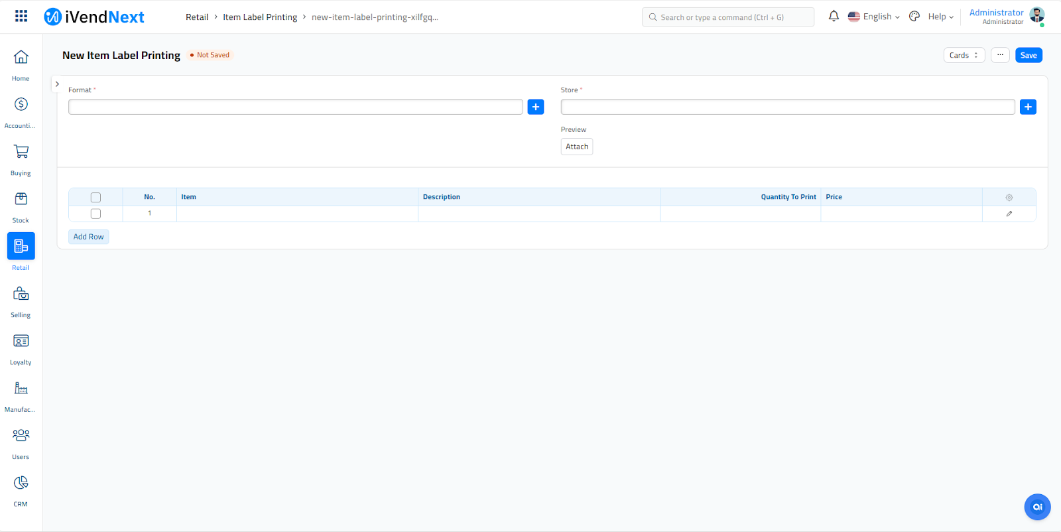Open the CRM module icon
Image resolution: width=1061 pixels, height=532 pixels.
21,483
